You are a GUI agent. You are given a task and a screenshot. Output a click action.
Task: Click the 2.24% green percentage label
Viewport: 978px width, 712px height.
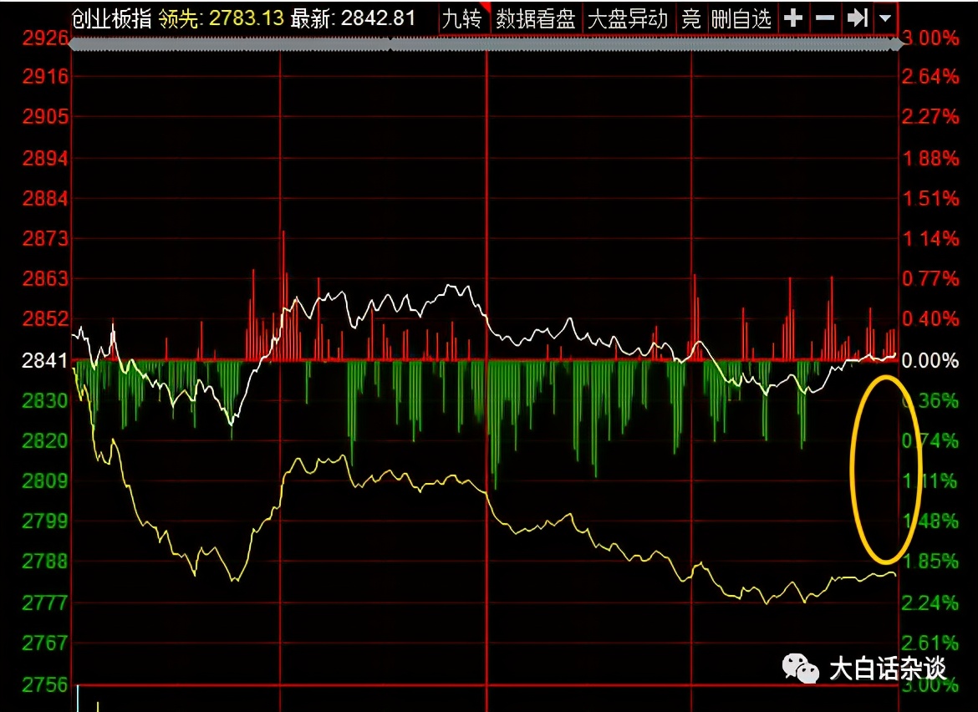pos(930,603)
